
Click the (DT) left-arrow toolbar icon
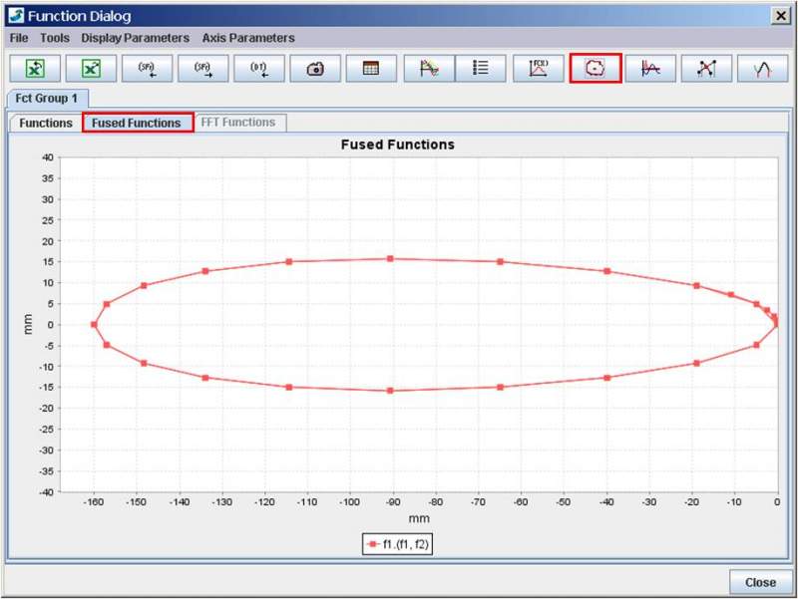coord(259,68)
